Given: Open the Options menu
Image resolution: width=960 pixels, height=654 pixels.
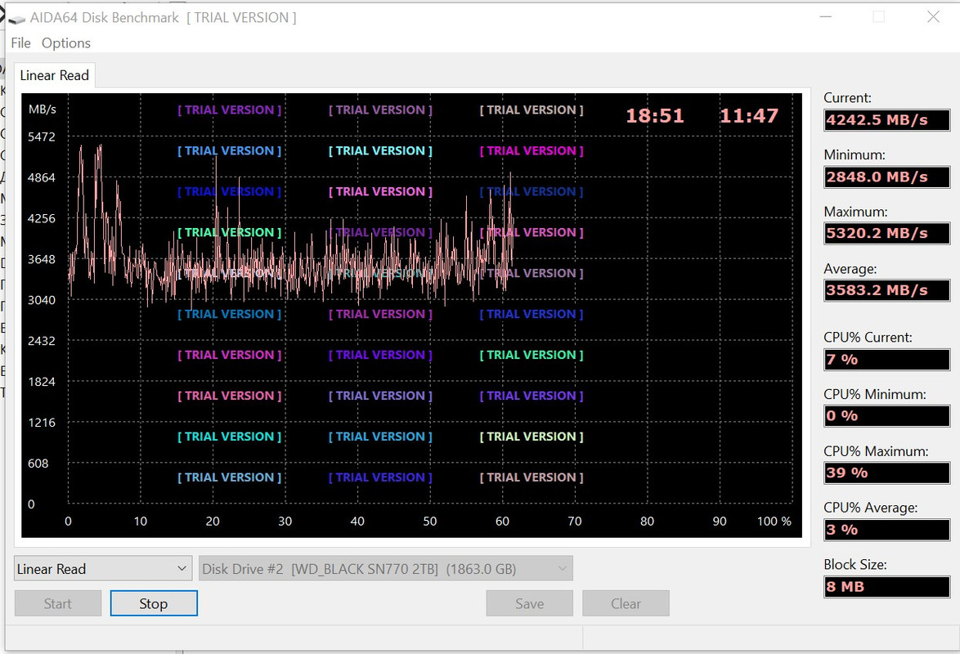Looking at the screenshot, I should 66,43.
